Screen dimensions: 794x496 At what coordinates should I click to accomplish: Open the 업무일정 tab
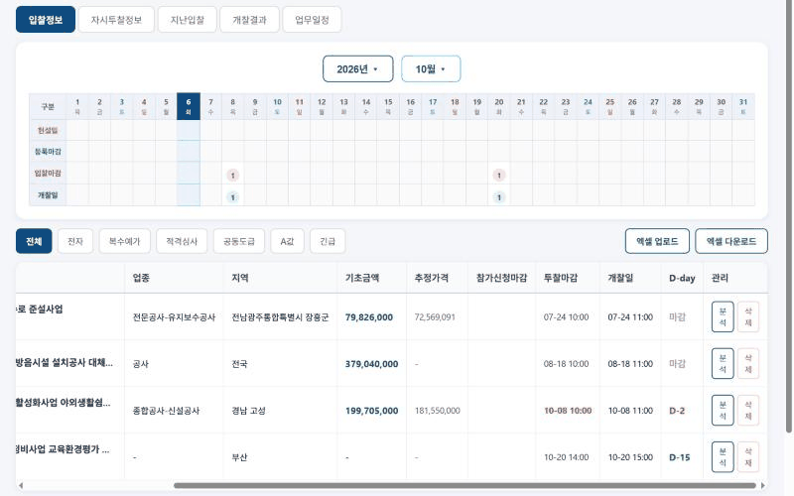tap(312, 20)
